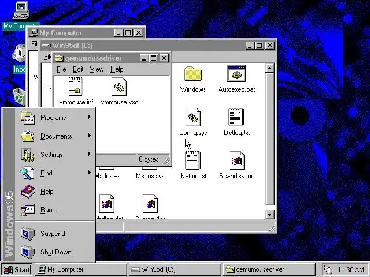This screenshot has height=277, width=370.
Task: Minimize the My Computer window
Action: 119,33
